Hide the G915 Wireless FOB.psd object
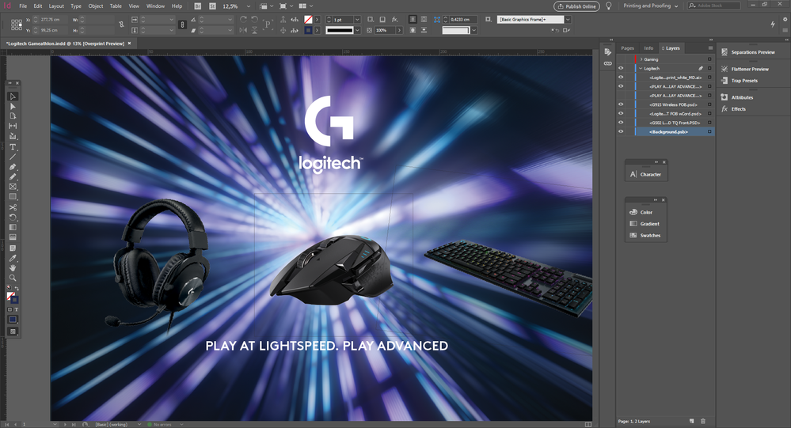The width and height of the screenshot is (791, 428). click(621, 104)
